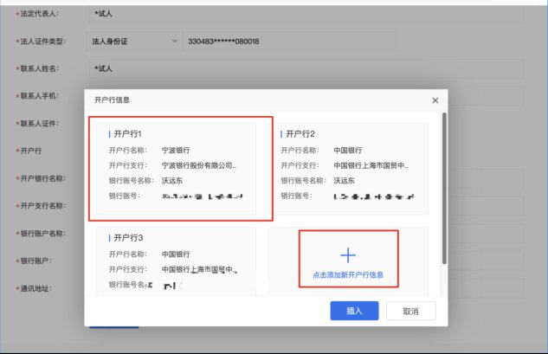Choose the 开户行3 account card
Viewport: 548px width, 354px height.
coord(176,260)
